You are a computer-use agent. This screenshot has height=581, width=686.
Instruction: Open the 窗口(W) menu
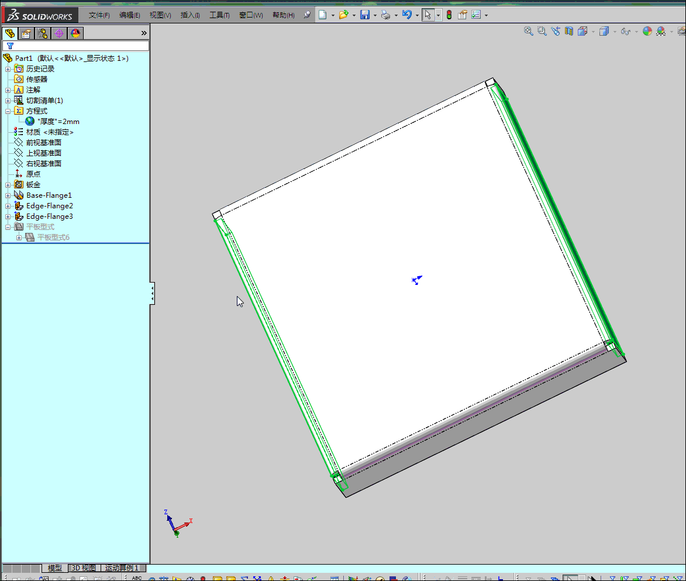pyautogui.click(x=251, y=15)
